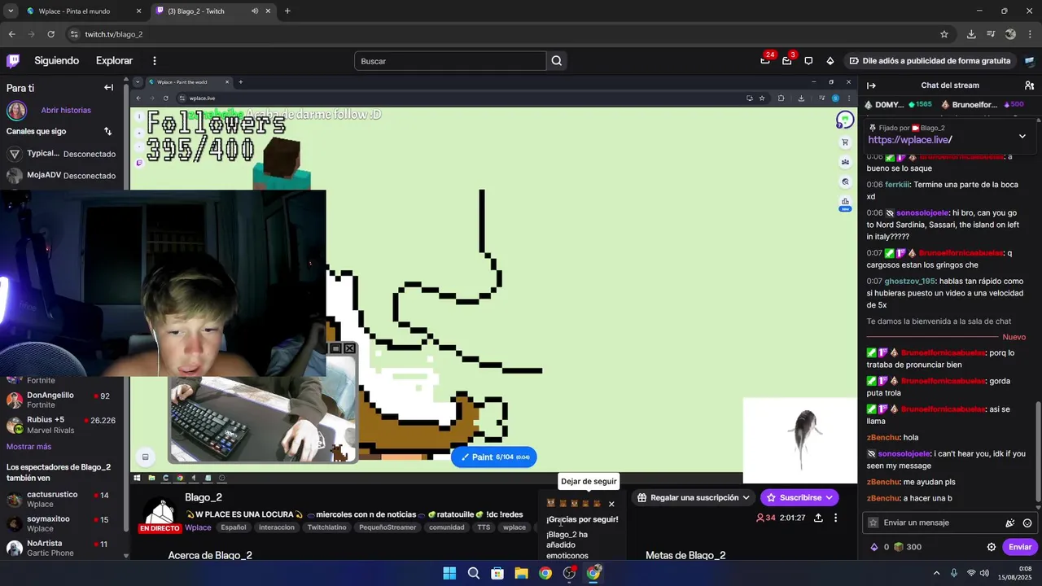Reload the Twitch page
Viewport: 1042px width, 586px height.
pyautogui.click(x=51, y=34)
